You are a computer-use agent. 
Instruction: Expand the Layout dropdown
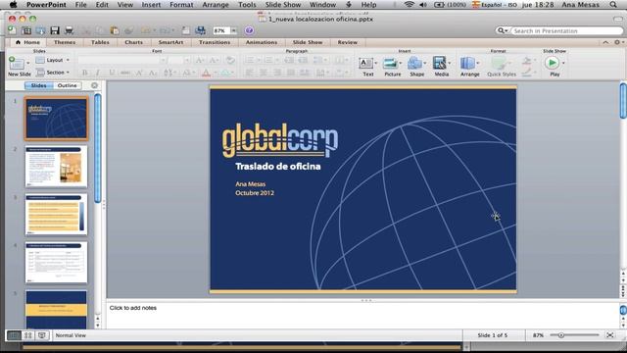pos(52,60)
